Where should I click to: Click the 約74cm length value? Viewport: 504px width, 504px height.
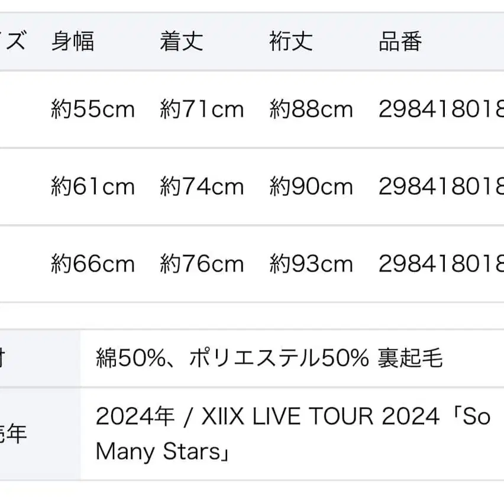click(202, 187)
